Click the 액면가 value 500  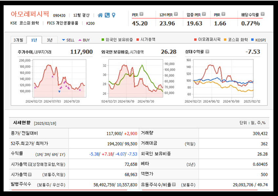264,175
